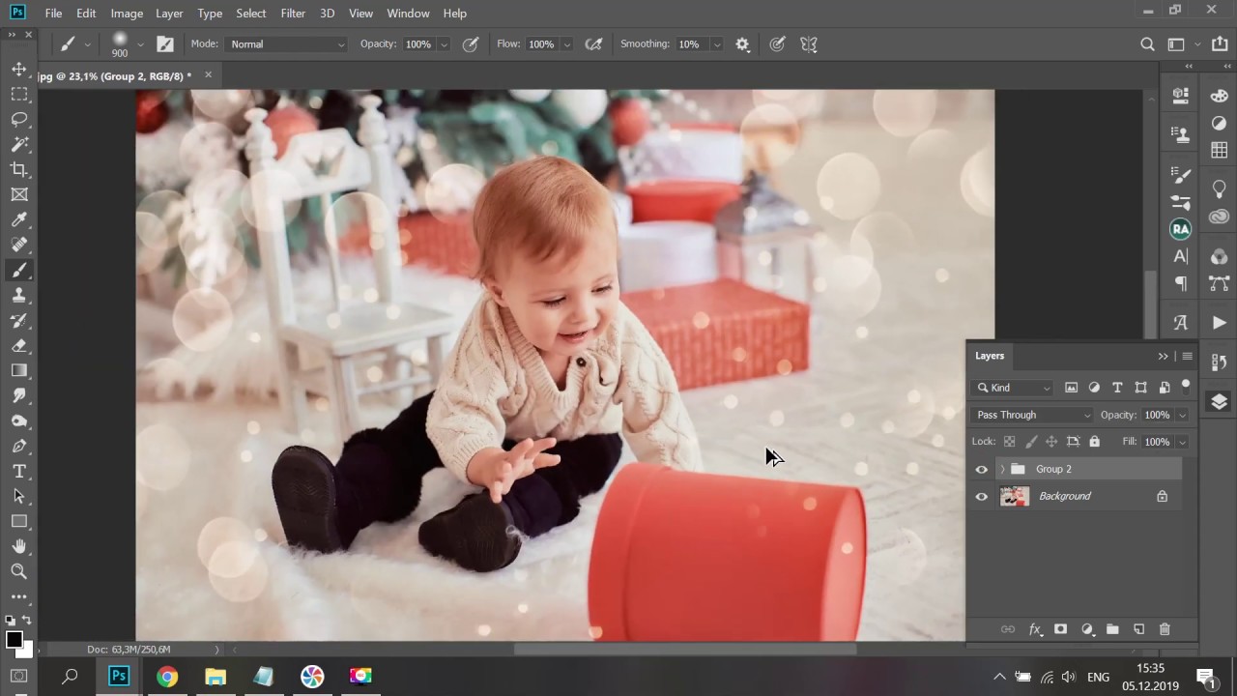Toggle lock image pixels

coord(1030,442)
